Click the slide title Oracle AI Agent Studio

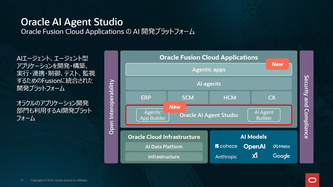coord(72,22)
